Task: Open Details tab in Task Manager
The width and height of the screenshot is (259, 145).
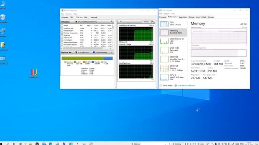Action: coord(204,17)
